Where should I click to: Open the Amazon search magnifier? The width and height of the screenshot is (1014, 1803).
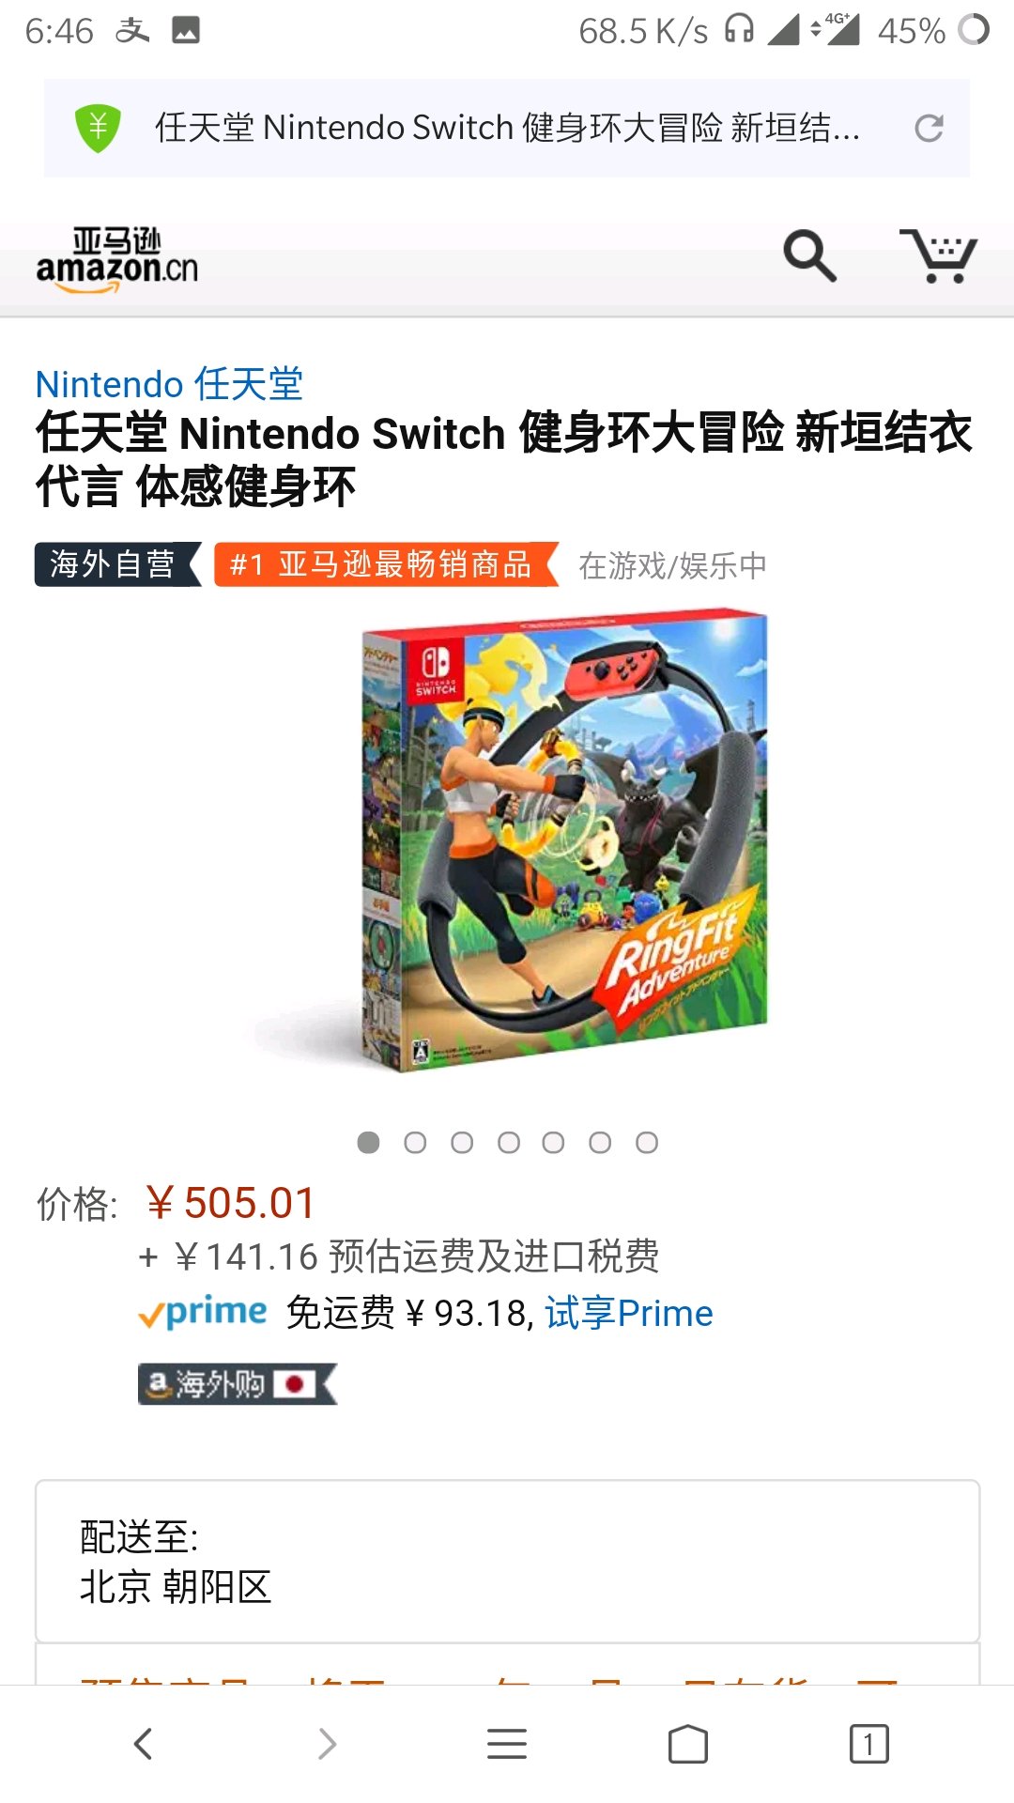(x=809, y=255)
